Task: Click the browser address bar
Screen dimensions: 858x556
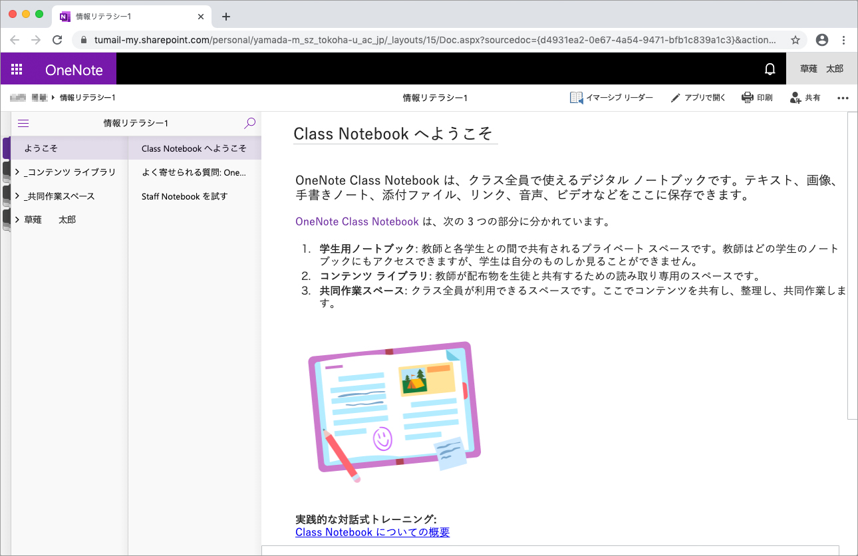Action: pyautogui.click(x=432, y=40)
